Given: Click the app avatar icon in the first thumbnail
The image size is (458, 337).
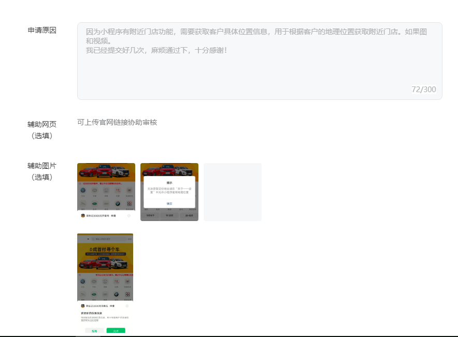Looking at the screenshot, I should [83, 215].
